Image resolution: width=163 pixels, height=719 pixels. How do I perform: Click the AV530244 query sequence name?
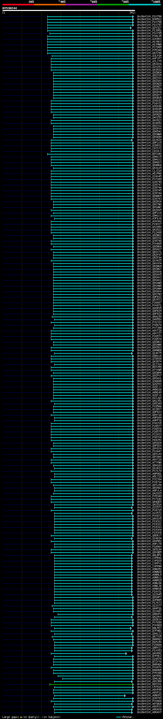click(9, 8)
